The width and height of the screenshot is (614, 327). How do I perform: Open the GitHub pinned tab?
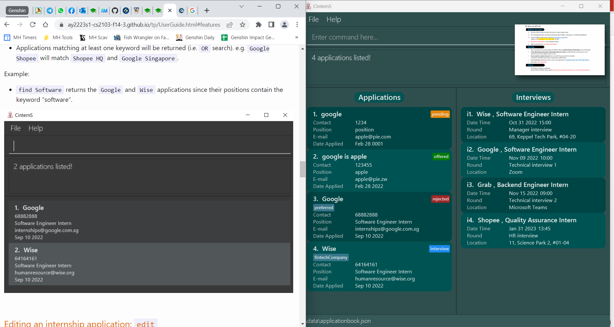pyautogui.click(x=115, y=11)
